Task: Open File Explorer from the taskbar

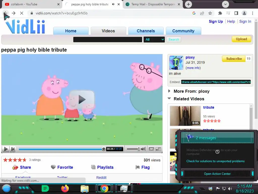Action: pos(85,189)
